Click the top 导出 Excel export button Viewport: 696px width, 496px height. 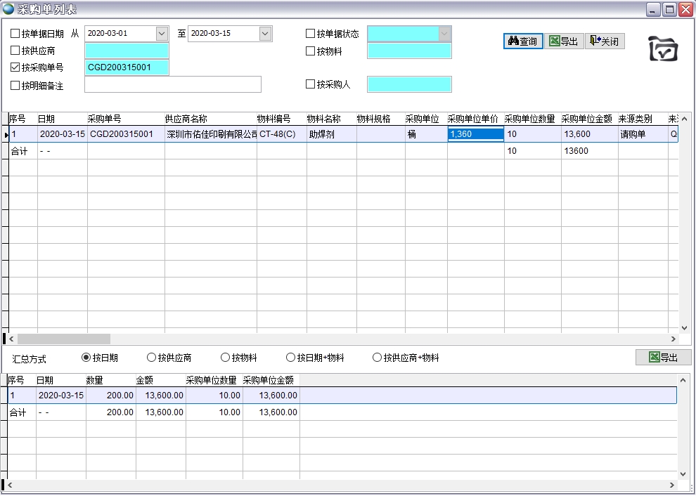[x=564, y=41]
